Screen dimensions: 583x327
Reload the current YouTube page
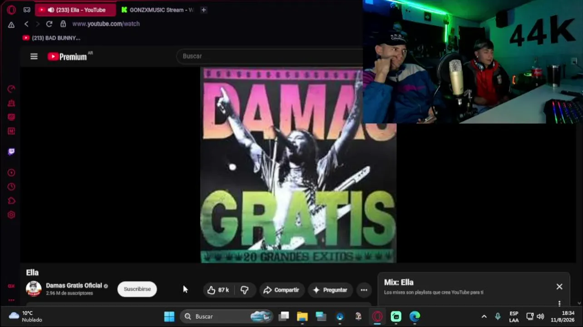[x=49, y=24]
